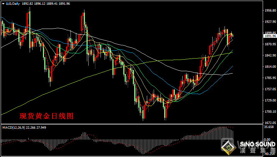The height and width of the screenshot is (157, 277).
Task: Click the SINO SOUND watermark text
Action: click(257, 144)
